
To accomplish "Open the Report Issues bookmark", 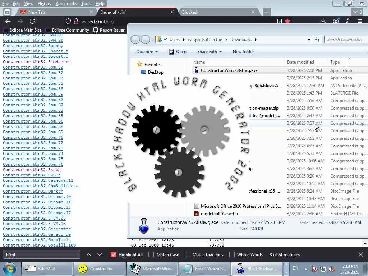I will tap(109, 30).
